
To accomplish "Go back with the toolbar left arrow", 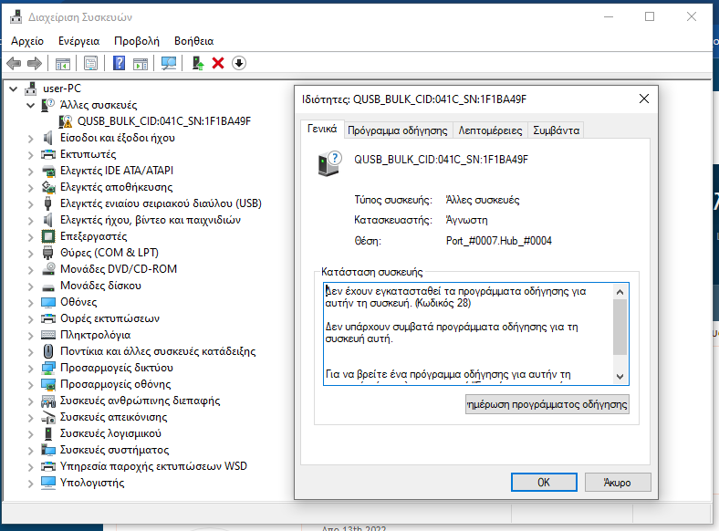I will pyautogui.click(x=14, y=63).
